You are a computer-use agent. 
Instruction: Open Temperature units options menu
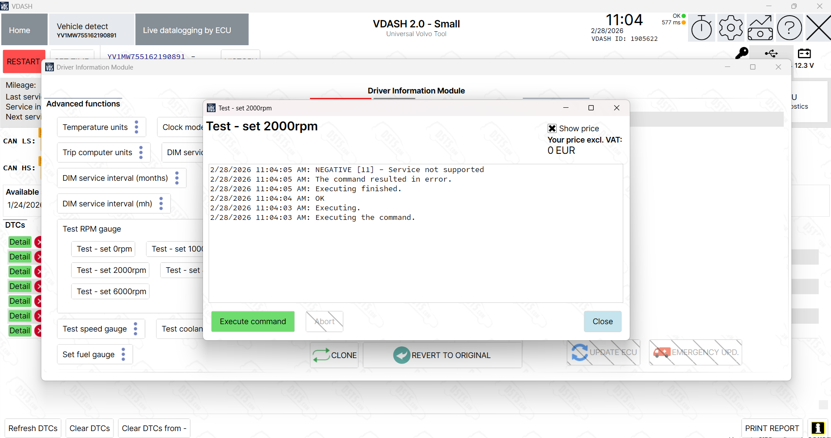coord(136,127)
